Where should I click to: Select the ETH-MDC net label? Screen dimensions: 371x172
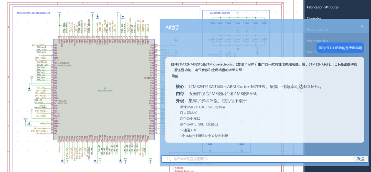click(40, 111)
